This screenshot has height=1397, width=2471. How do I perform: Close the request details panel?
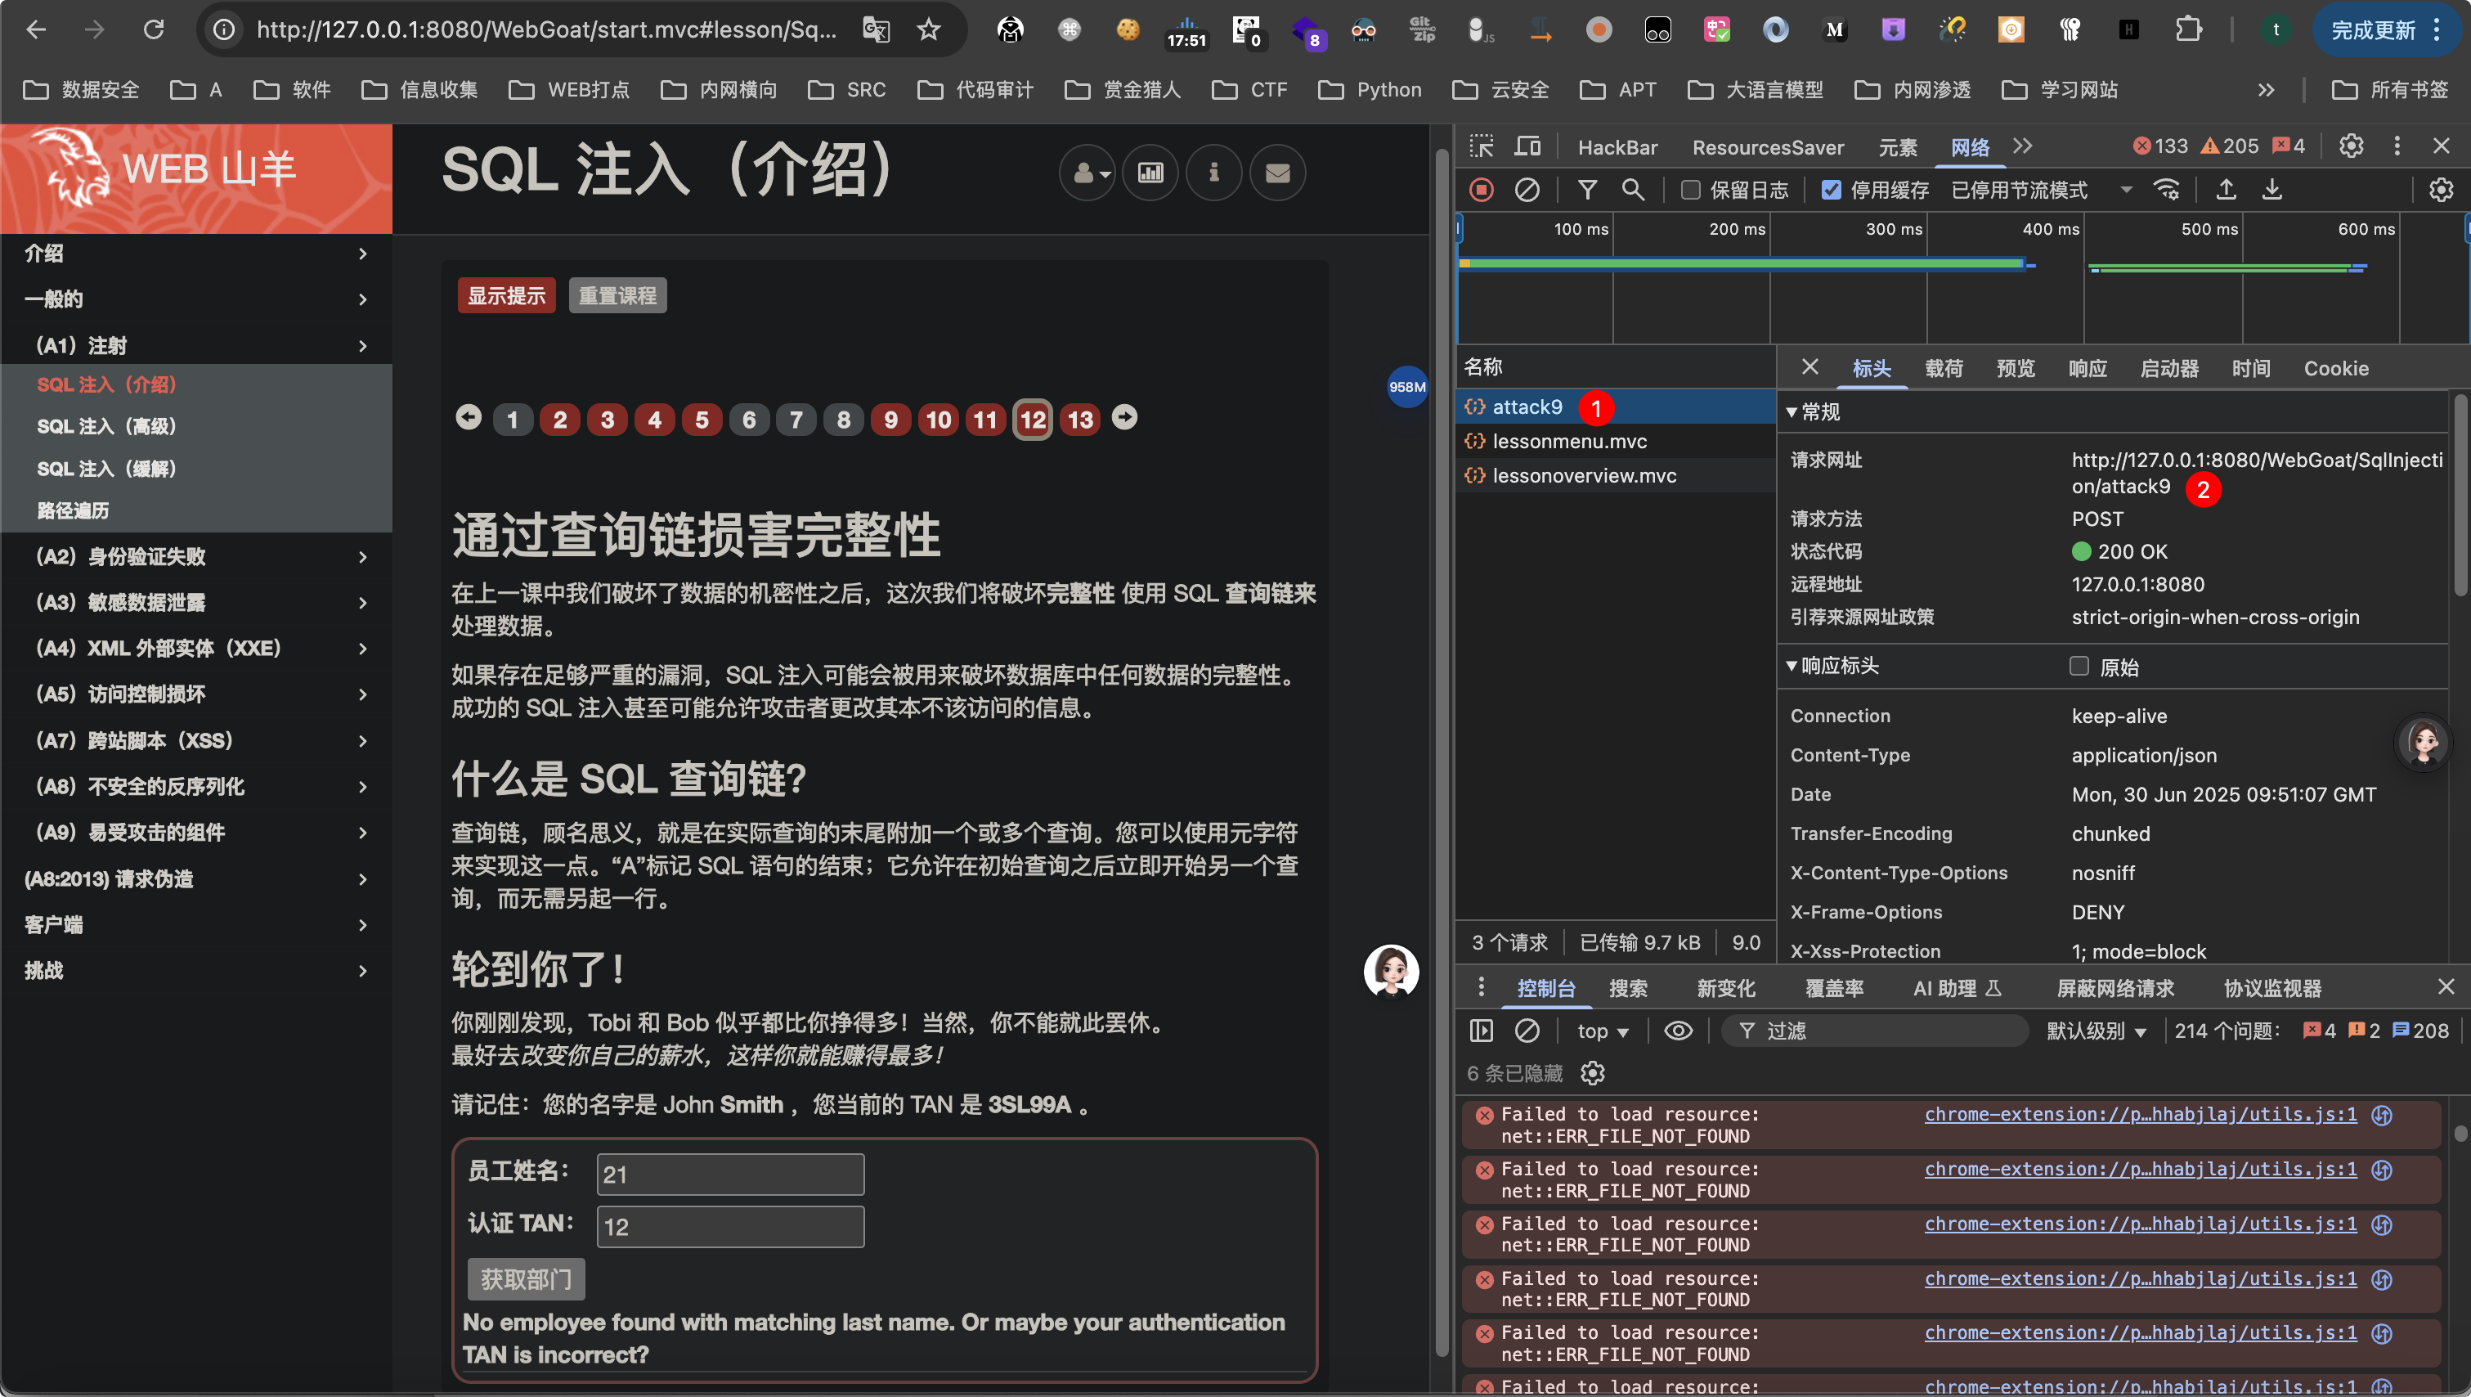[1810, 366]
